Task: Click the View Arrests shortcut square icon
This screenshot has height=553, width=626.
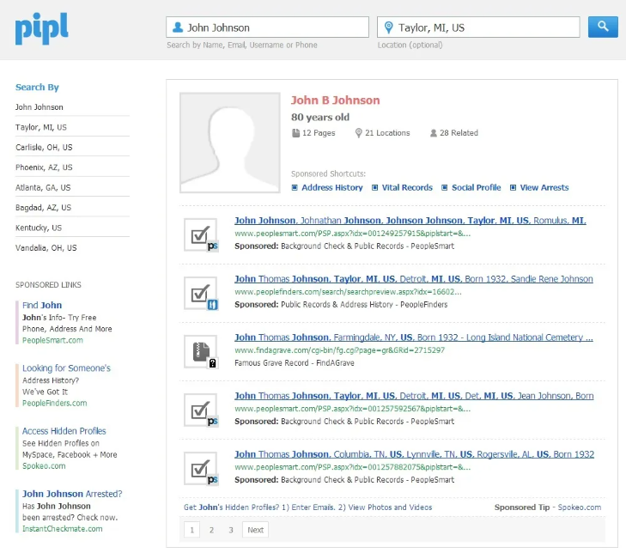Action: tap(513, 188)
